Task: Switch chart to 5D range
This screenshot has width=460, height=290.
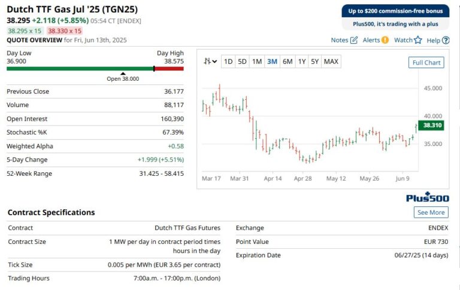Action: click(x=242, y=62)
